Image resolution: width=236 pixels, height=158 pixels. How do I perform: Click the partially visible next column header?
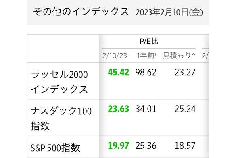coord(205,56)
